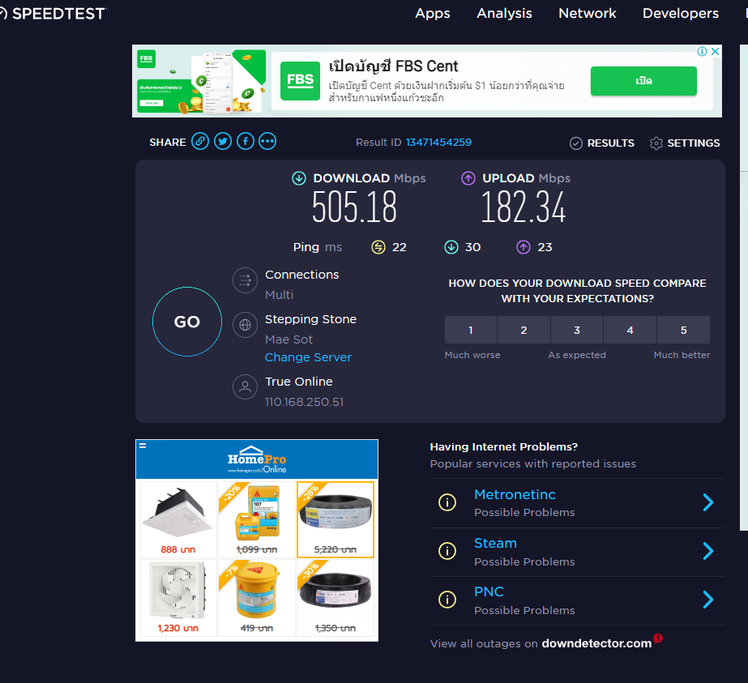Visit downdetector.com link
Viewport: 748px width, 683px height.
click(596, 643)
